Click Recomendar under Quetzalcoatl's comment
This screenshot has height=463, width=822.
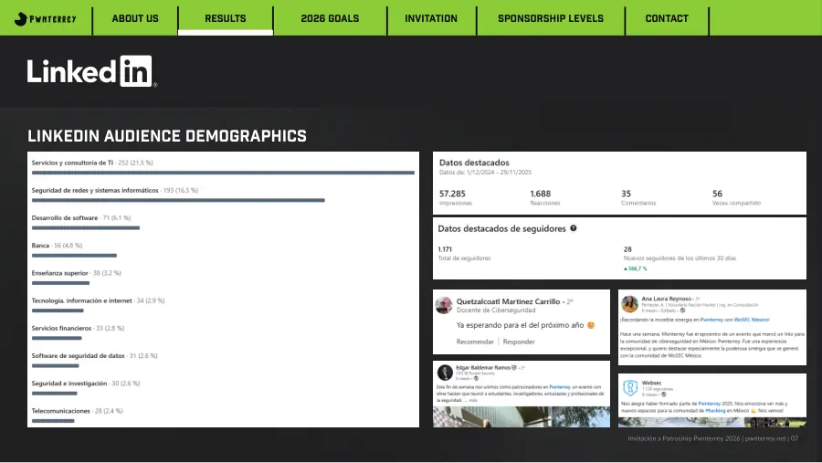[475, 342]
